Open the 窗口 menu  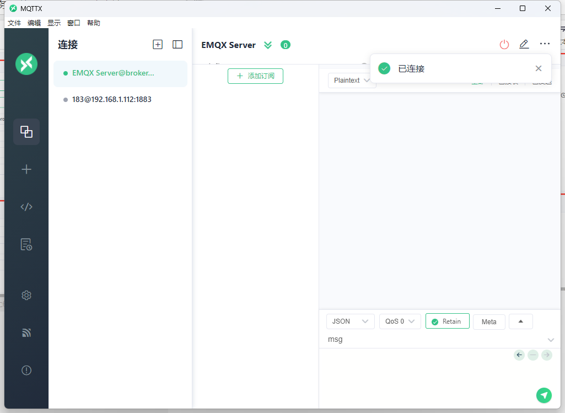(74, 23)
